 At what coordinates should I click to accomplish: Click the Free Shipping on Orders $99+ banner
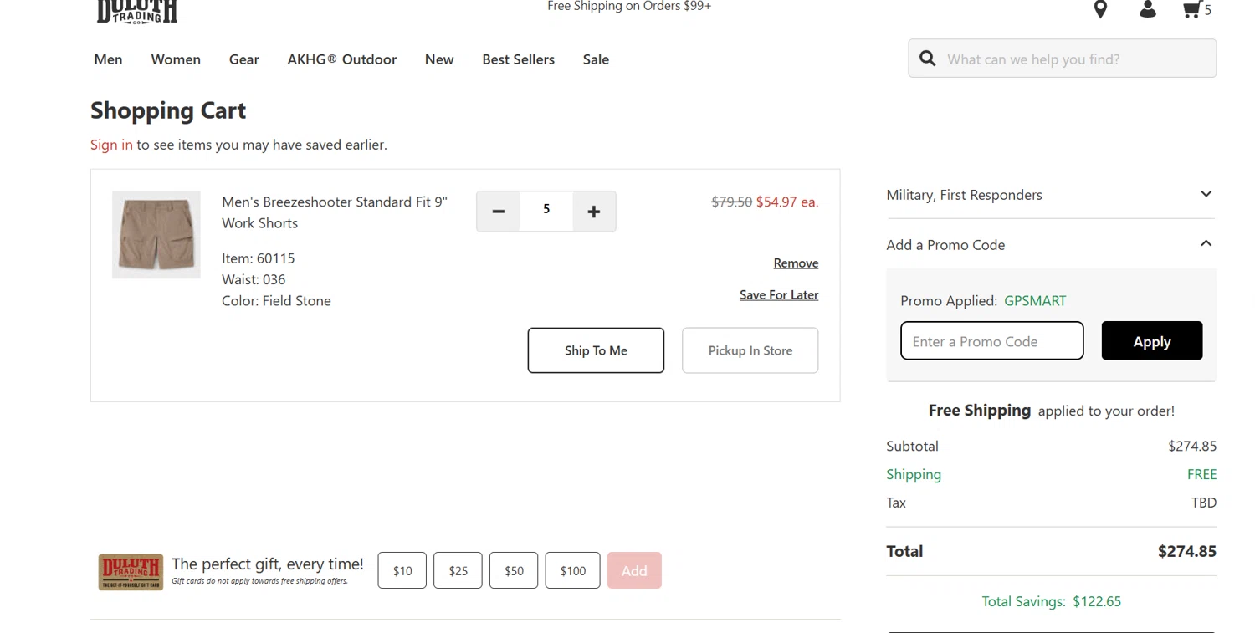pos(629,7)
